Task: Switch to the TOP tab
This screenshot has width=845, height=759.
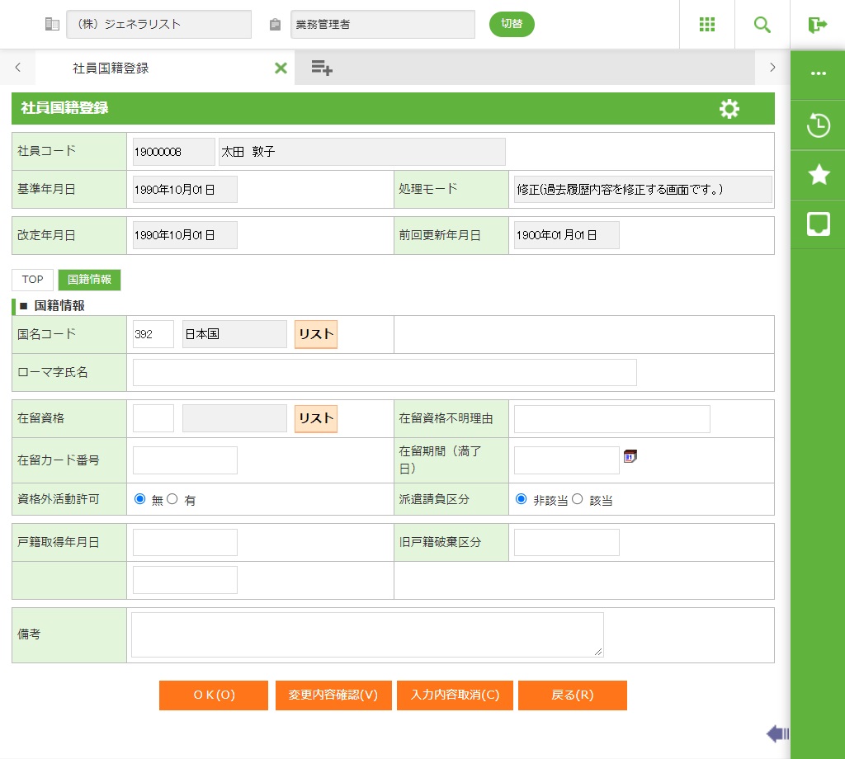Action: tap(33, 280)
